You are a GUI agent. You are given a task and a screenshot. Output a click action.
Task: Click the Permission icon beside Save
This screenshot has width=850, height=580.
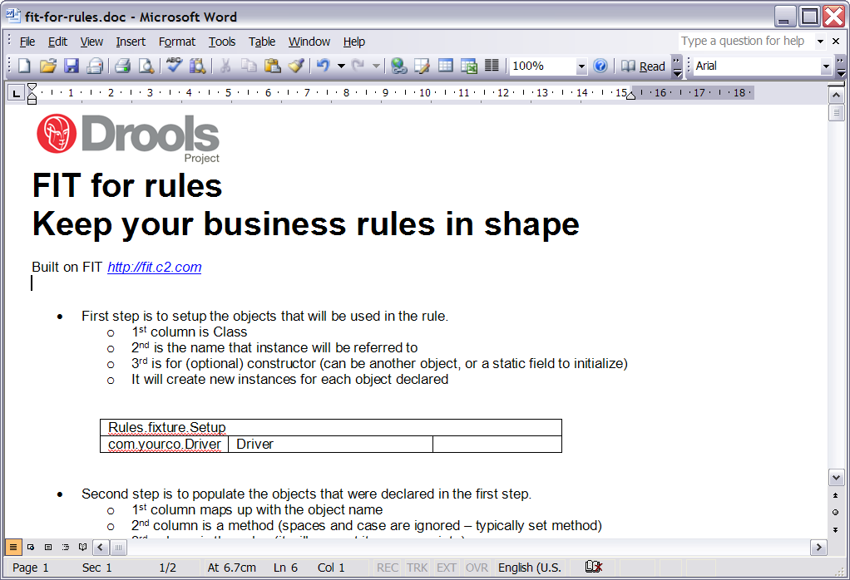pos(95,66)
